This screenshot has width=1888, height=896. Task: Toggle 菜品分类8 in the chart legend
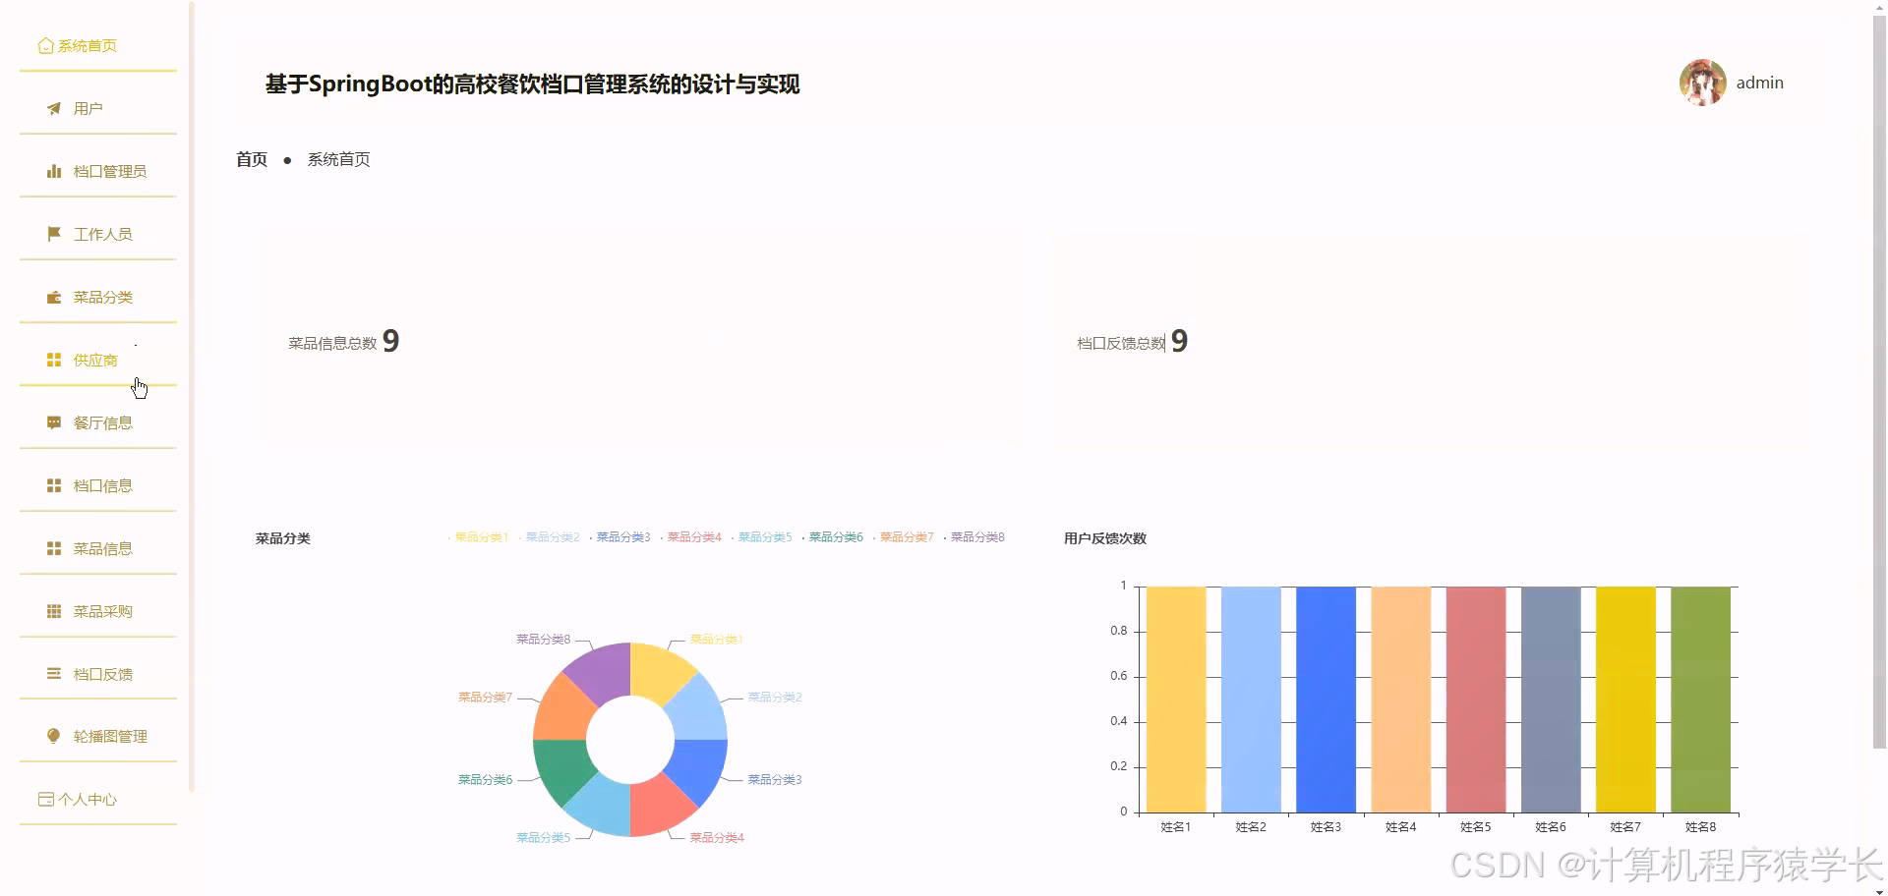976,537
